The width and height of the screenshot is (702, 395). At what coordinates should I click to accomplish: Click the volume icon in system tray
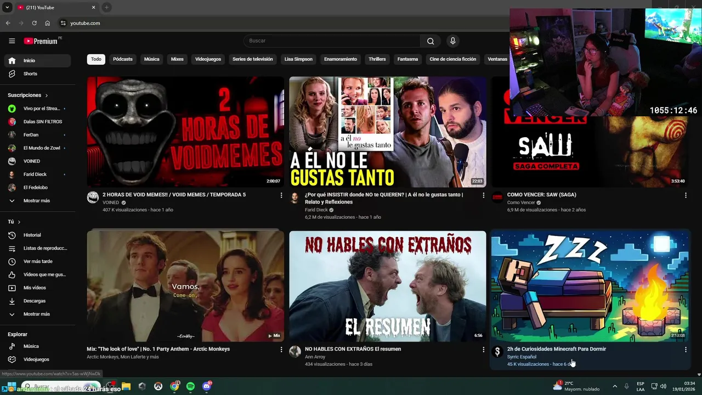[663, 386]
